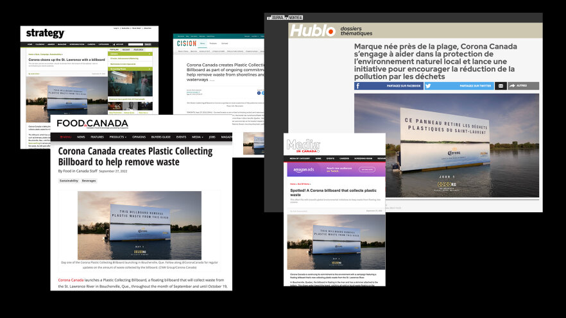
Task: Click the Food in Canada article headline
Action: (135, 156)
